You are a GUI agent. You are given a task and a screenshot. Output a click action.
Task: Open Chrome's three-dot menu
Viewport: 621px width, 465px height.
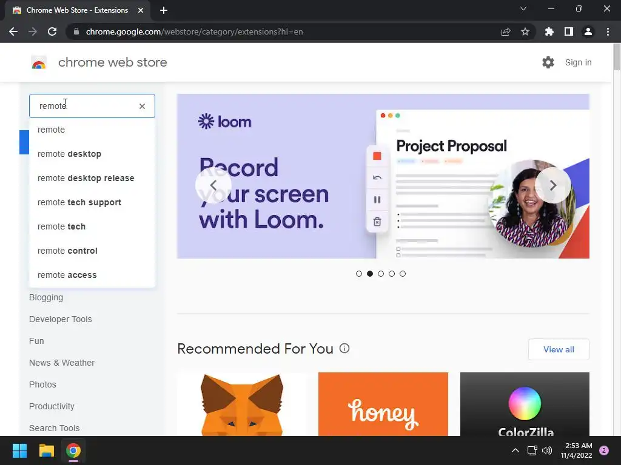pos(608,31)
